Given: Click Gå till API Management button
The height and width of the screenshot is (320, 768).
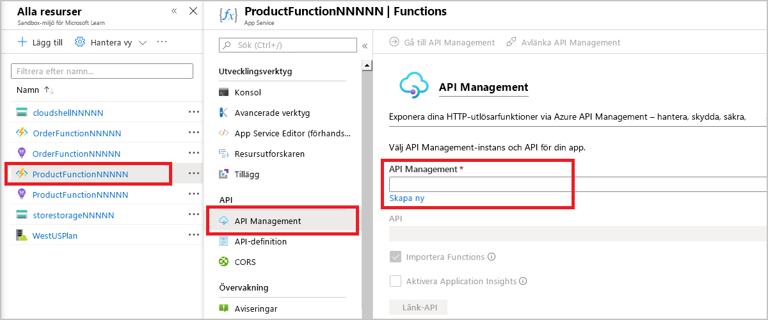Looking at the screenshot, I should 442,42.
